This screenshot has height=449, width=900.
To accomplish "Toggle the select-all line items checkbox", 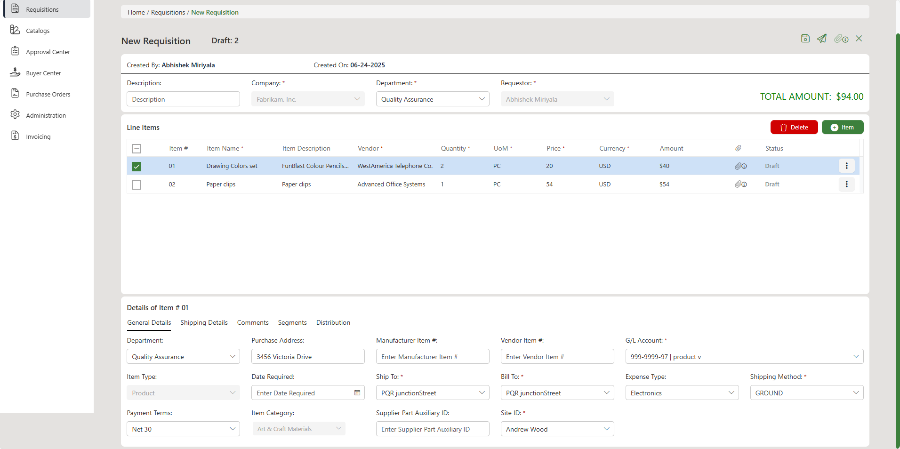I will point(137,149).
